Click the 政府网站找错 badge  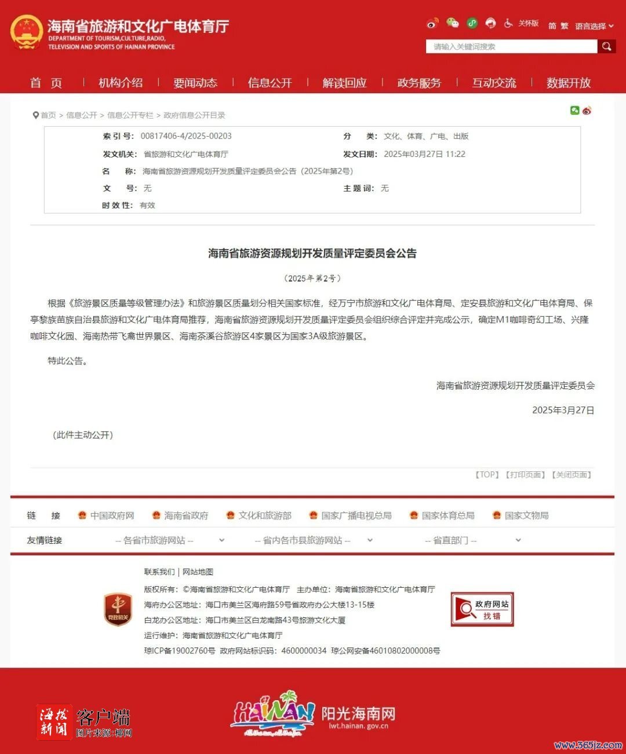coord(482,609)
